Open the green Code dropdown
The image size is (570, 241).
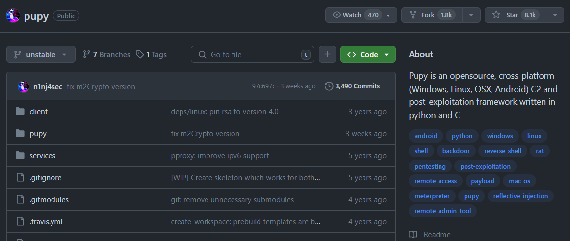pyautogui.click(x=368, y=54)
